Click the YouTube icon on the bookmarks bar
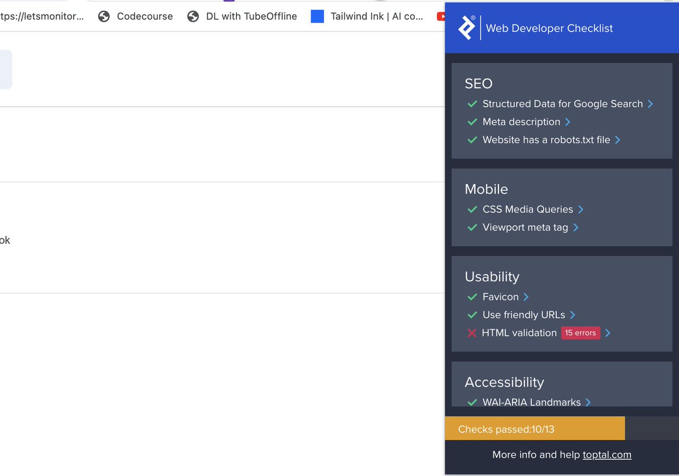This screenshot has height=476, width=679. [443, 16]
